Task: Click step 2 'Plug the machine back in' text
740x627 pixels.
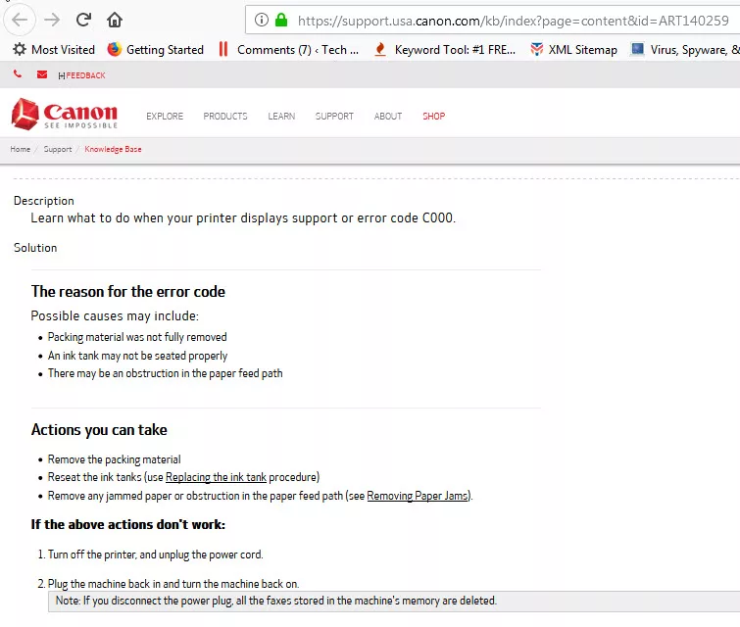Action: click(x=173, y=584)
